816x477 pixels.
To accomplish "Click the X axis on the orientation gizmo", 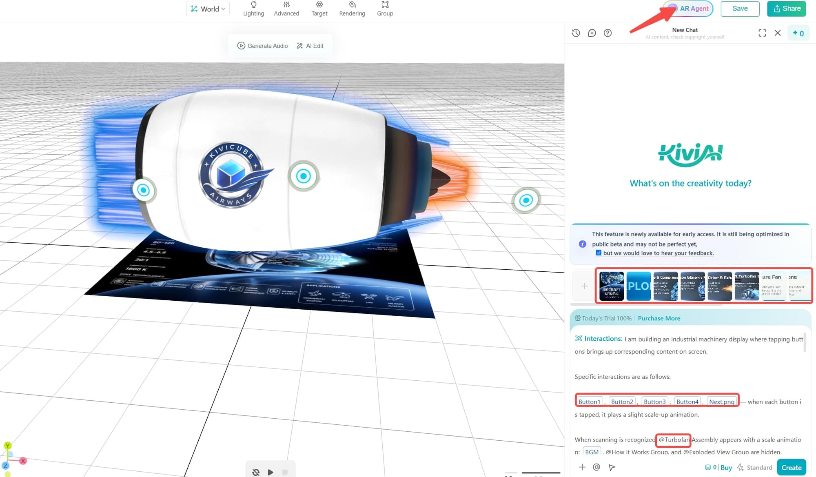I will click(23, 461).
